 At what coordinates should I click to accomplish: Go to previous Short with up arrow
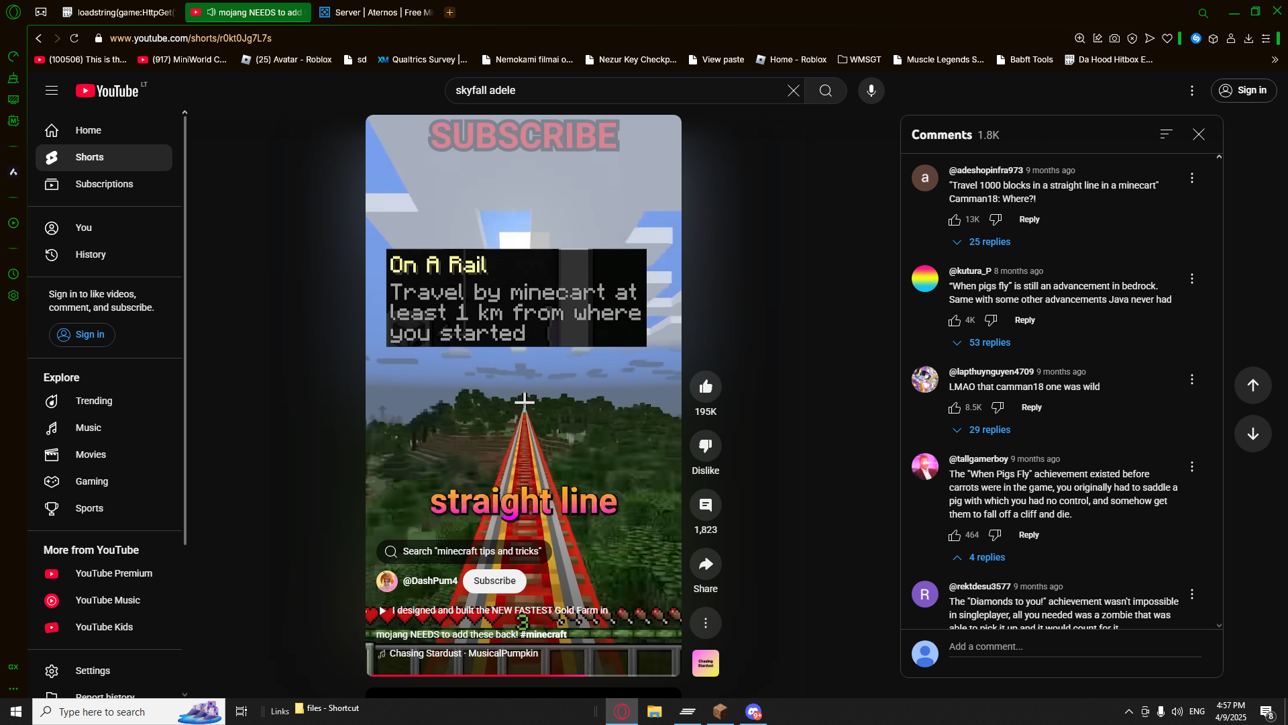click(x=1253, y=385)
